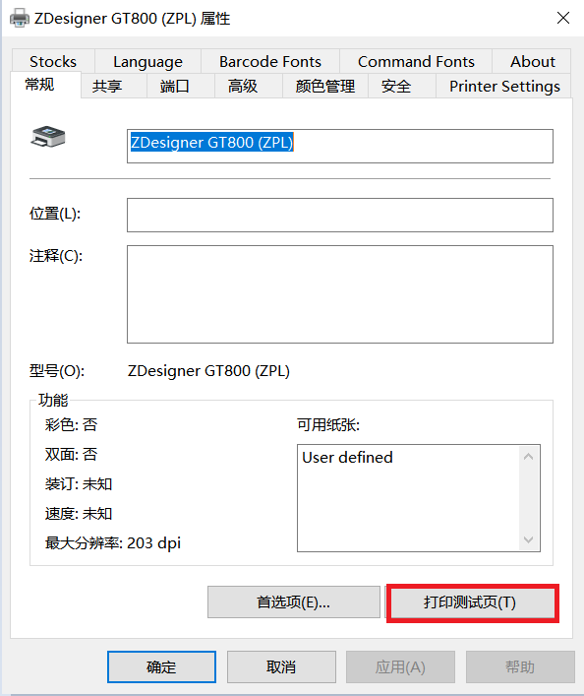Open the Barcode Fonts tab
584x696 pixels.
pos(270,61)
